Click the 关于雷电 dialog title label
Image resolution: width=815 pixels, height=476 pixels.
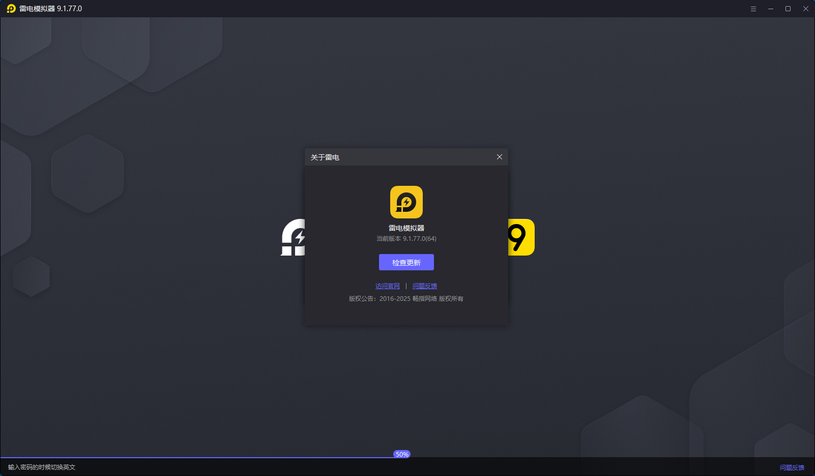[325, 157]
